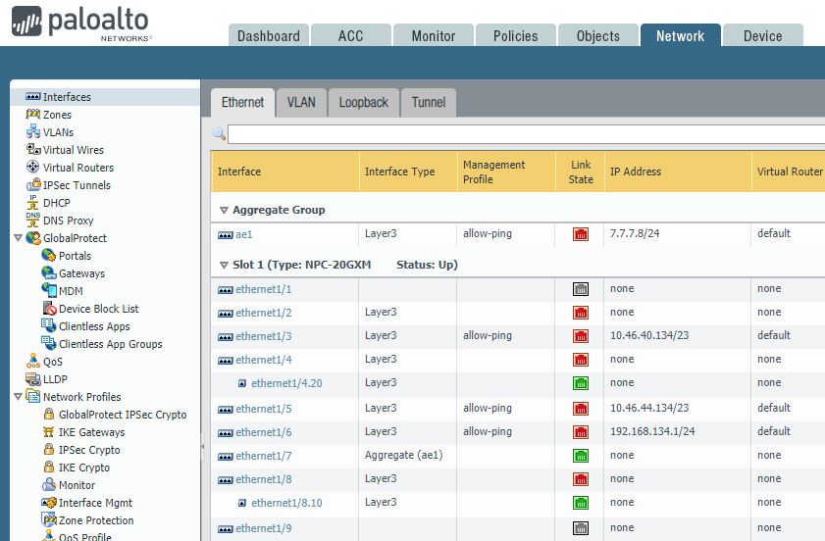Click the red link state icon for ae1
The width and height of the screenshot is (825, 541).
pos(581,234)
